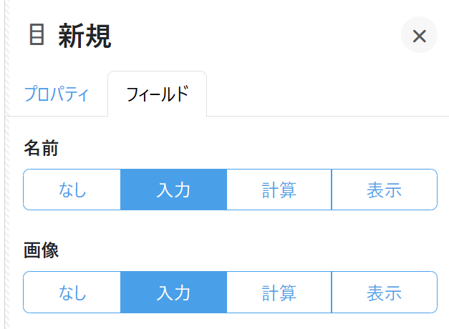Close the 新規 panel with X button
The image size is (449, 329).
point(419,36)
